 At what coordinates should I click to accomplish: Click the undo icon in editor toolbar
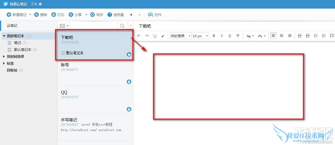(x=139, y=36)
